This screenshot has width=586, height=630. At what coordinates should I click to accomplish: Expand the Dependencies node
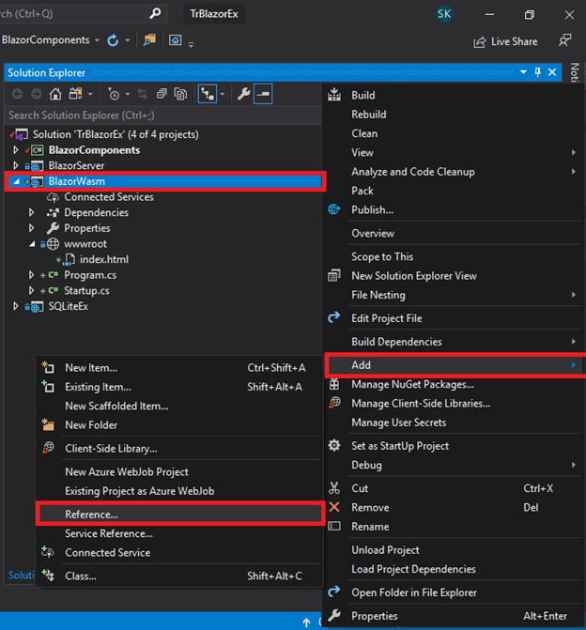tap(31, 212)
